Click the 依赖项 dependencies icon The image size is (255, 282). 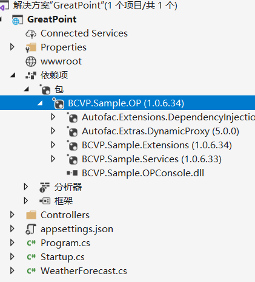31,75
